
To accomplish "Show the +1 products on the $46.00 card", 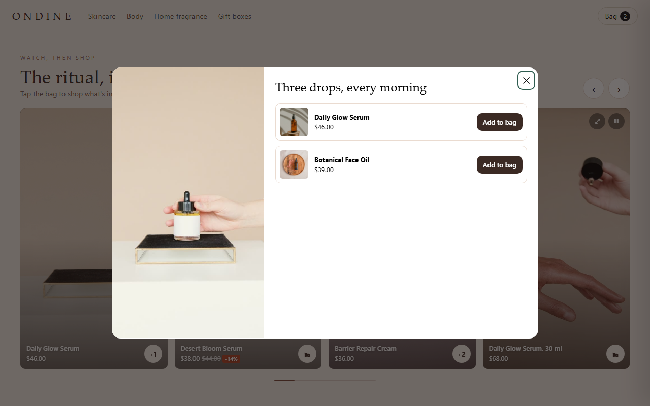I will click(153, 354).
